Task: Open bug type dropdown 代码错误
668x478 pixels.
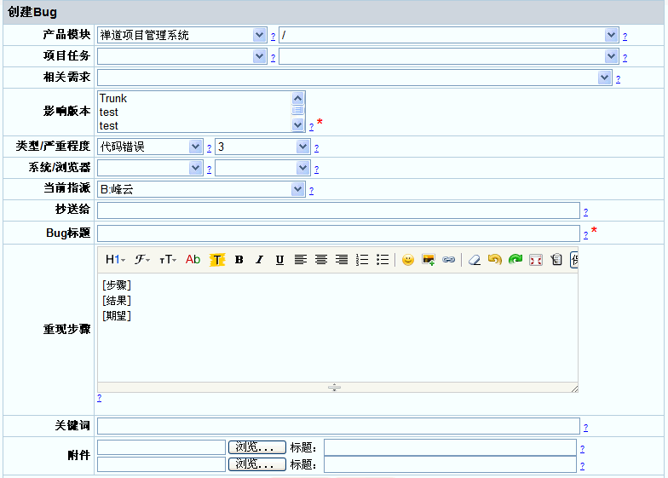Action: [x=150, y=147]
